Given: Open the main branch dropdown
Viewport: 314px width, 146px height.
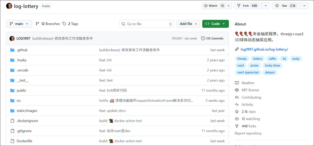Looking at the screenshot, I should coord(19,24).
